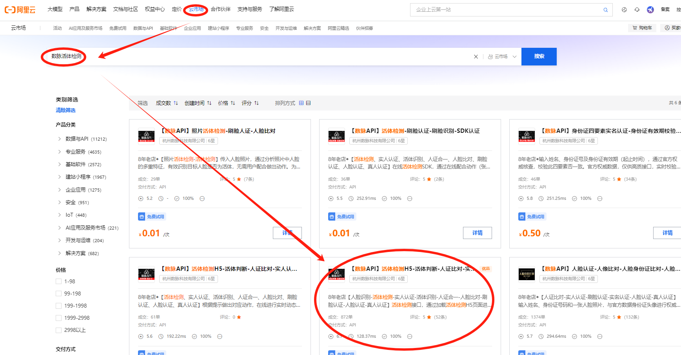Click ellipsis icon on 照片活体检测 card metrics

click(x=202, y=199)
